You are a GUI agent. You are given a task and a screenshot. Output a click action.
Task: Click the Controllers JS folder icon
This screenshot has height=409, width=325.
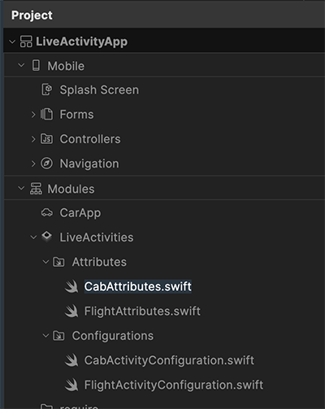pos(46,139)
